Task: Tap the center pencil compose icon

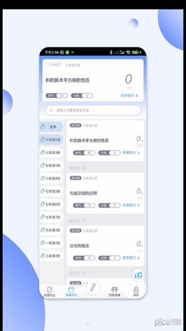Action: tap(93, 287)
